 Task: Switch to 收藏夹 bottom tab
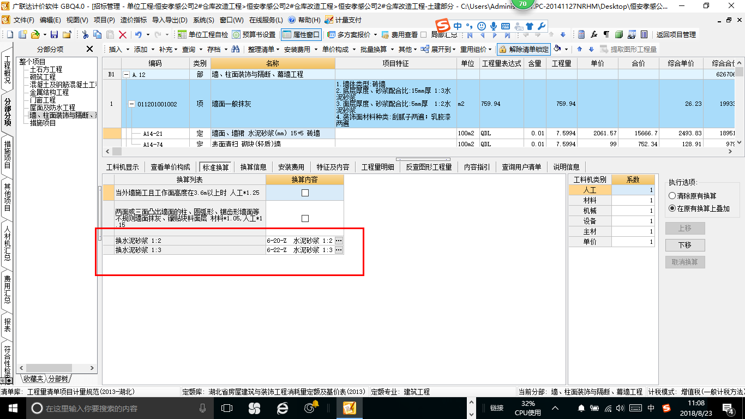32,379
